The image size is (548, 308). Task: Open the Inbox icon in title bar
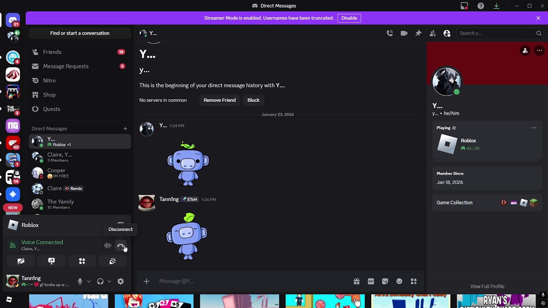(x=465, y=6)
